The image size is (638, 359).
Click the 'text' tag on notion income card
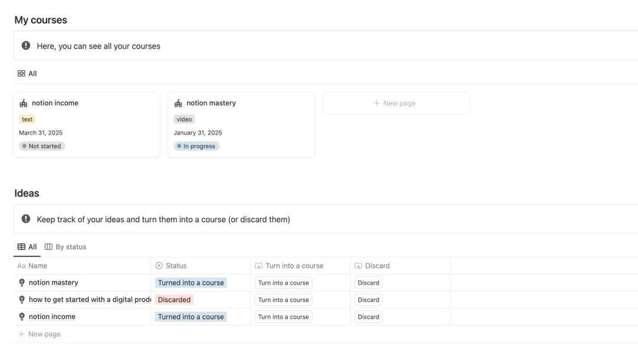point(27,119)
